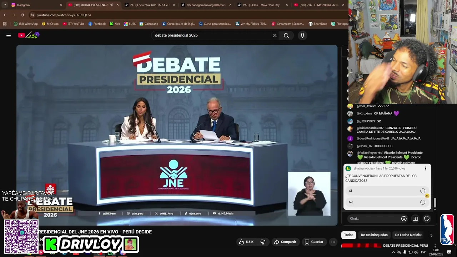The width and height of the screenshot is (457, 257).
Task: Open the Facebook bookmark
Action: click(x=97, y=24)
